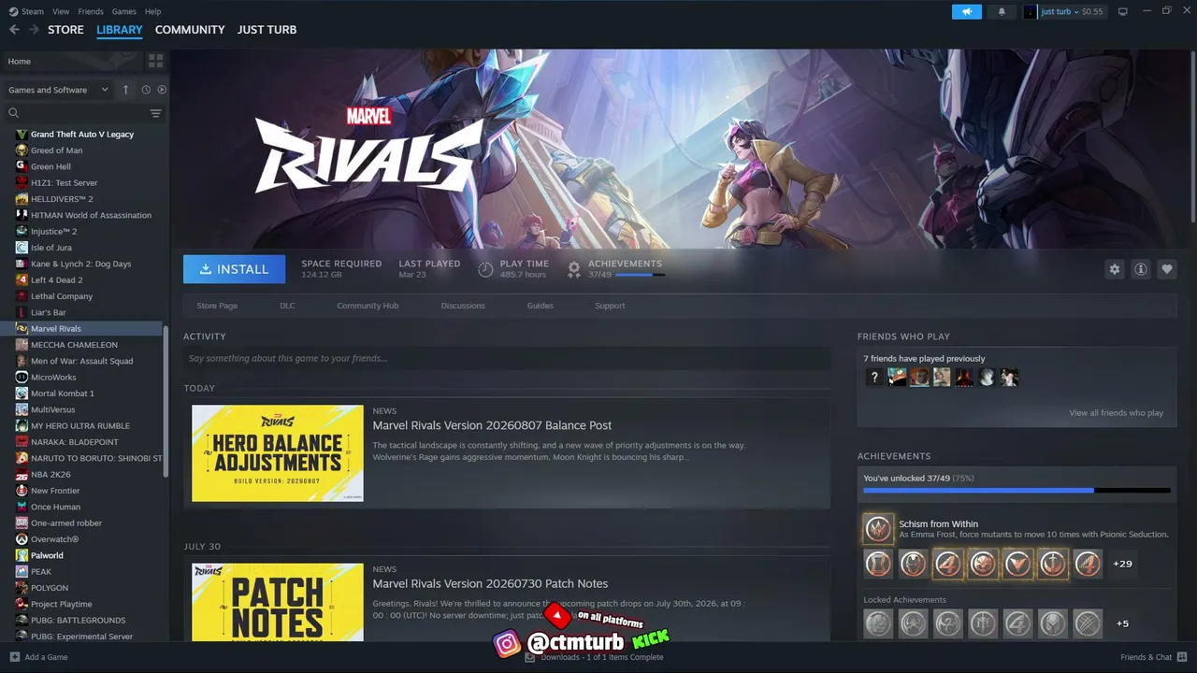Image resolution: width=1197 pixels, height=673 pixels.
Task: Select NBA 2K26 in the library list
Action: pyautogui.click(x=50, y=475)
